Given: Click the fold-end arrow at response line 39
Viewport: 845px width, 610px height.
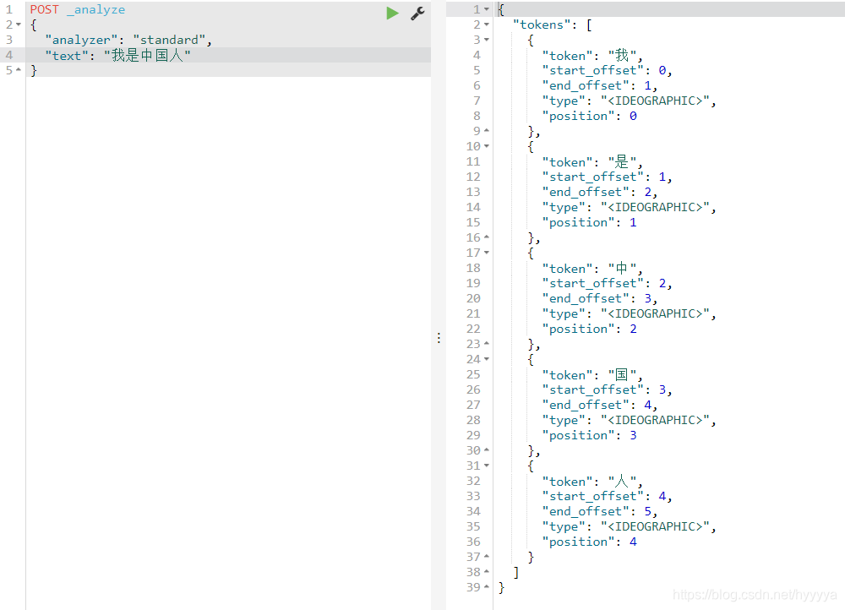Looking at the screenshot, I should [x=487, y=587].
